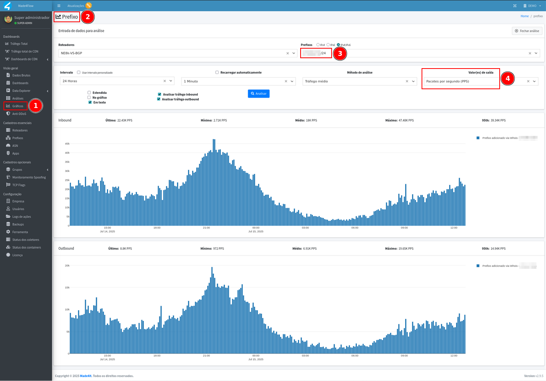Open the 1 Minuto dropdown
This screenshot has width=546, height=381.
(292, 81)
